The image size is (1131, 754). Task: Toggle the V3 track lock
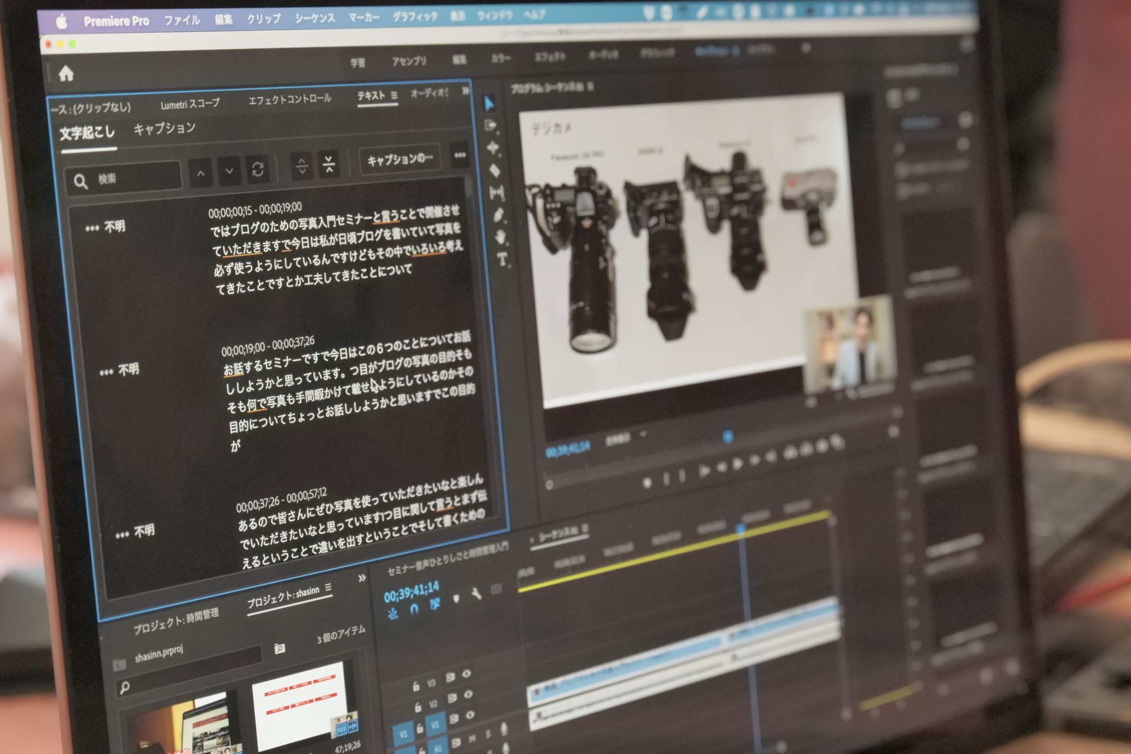[416, 686]
